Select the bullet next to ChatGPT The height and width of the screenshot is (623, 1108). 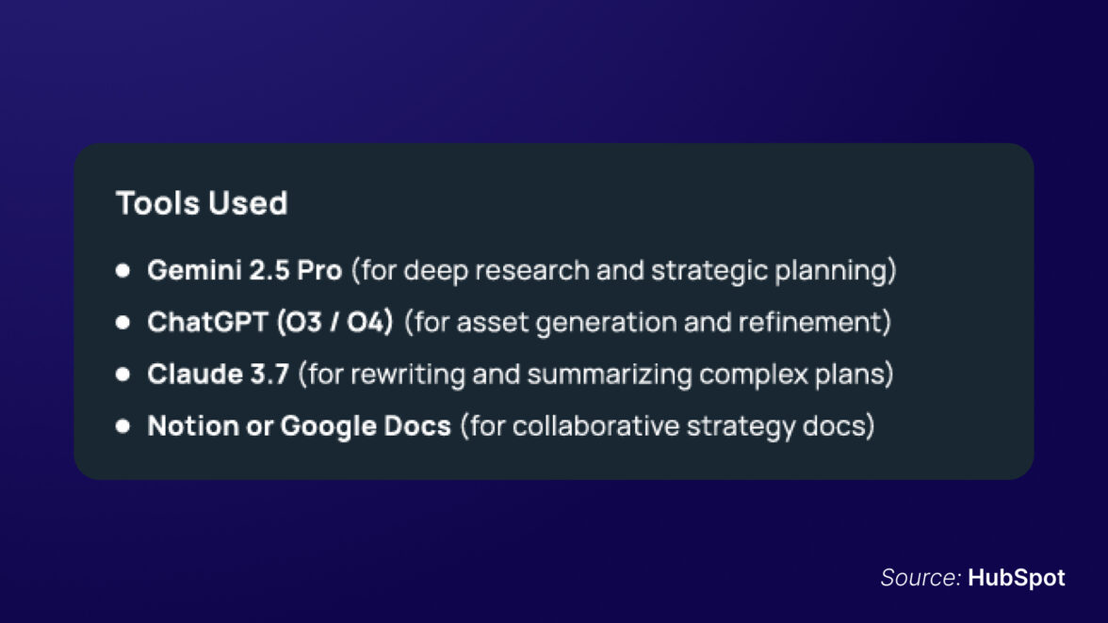click(x=123, y=323)
